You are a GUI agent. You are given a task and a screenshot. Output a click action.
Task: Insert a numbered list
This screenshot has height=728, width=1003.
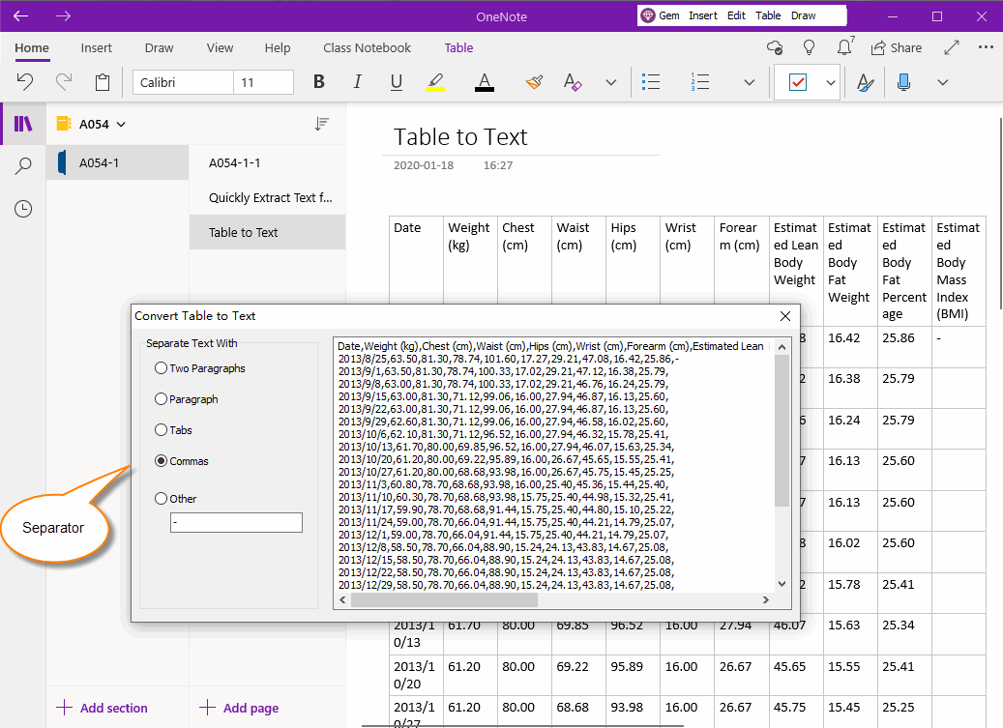tap(700, 82)
